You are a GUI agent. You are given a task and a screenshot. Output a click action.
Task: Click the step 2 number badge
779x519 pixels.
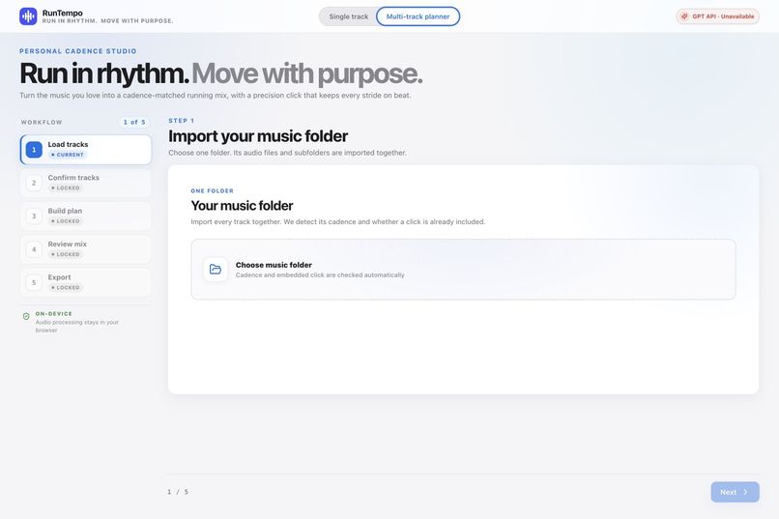[34, 183]
